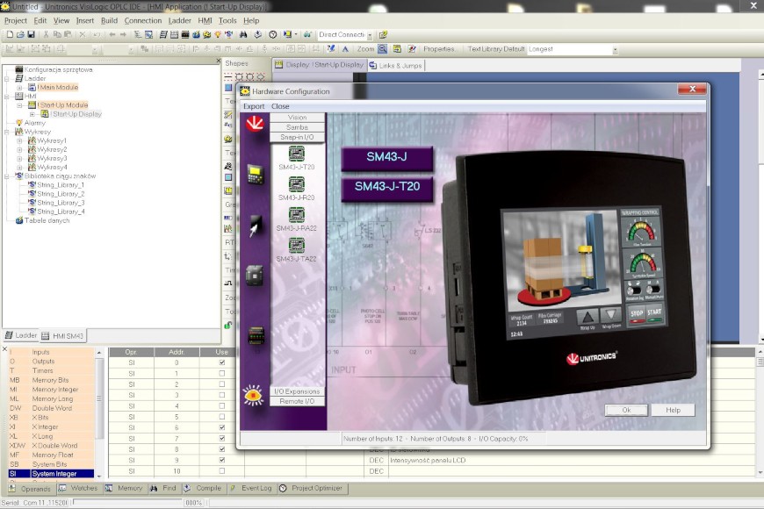Screen dimensions: 764x509
Task: Click the Remote I/O button
Action: (x=297, y=401)
